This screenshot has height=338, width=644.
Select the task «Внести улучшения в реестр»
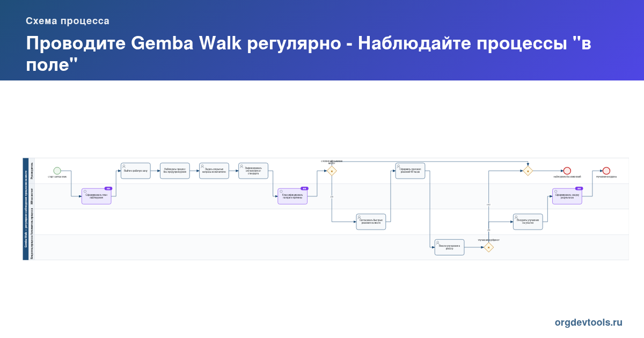tap(449, 247)
